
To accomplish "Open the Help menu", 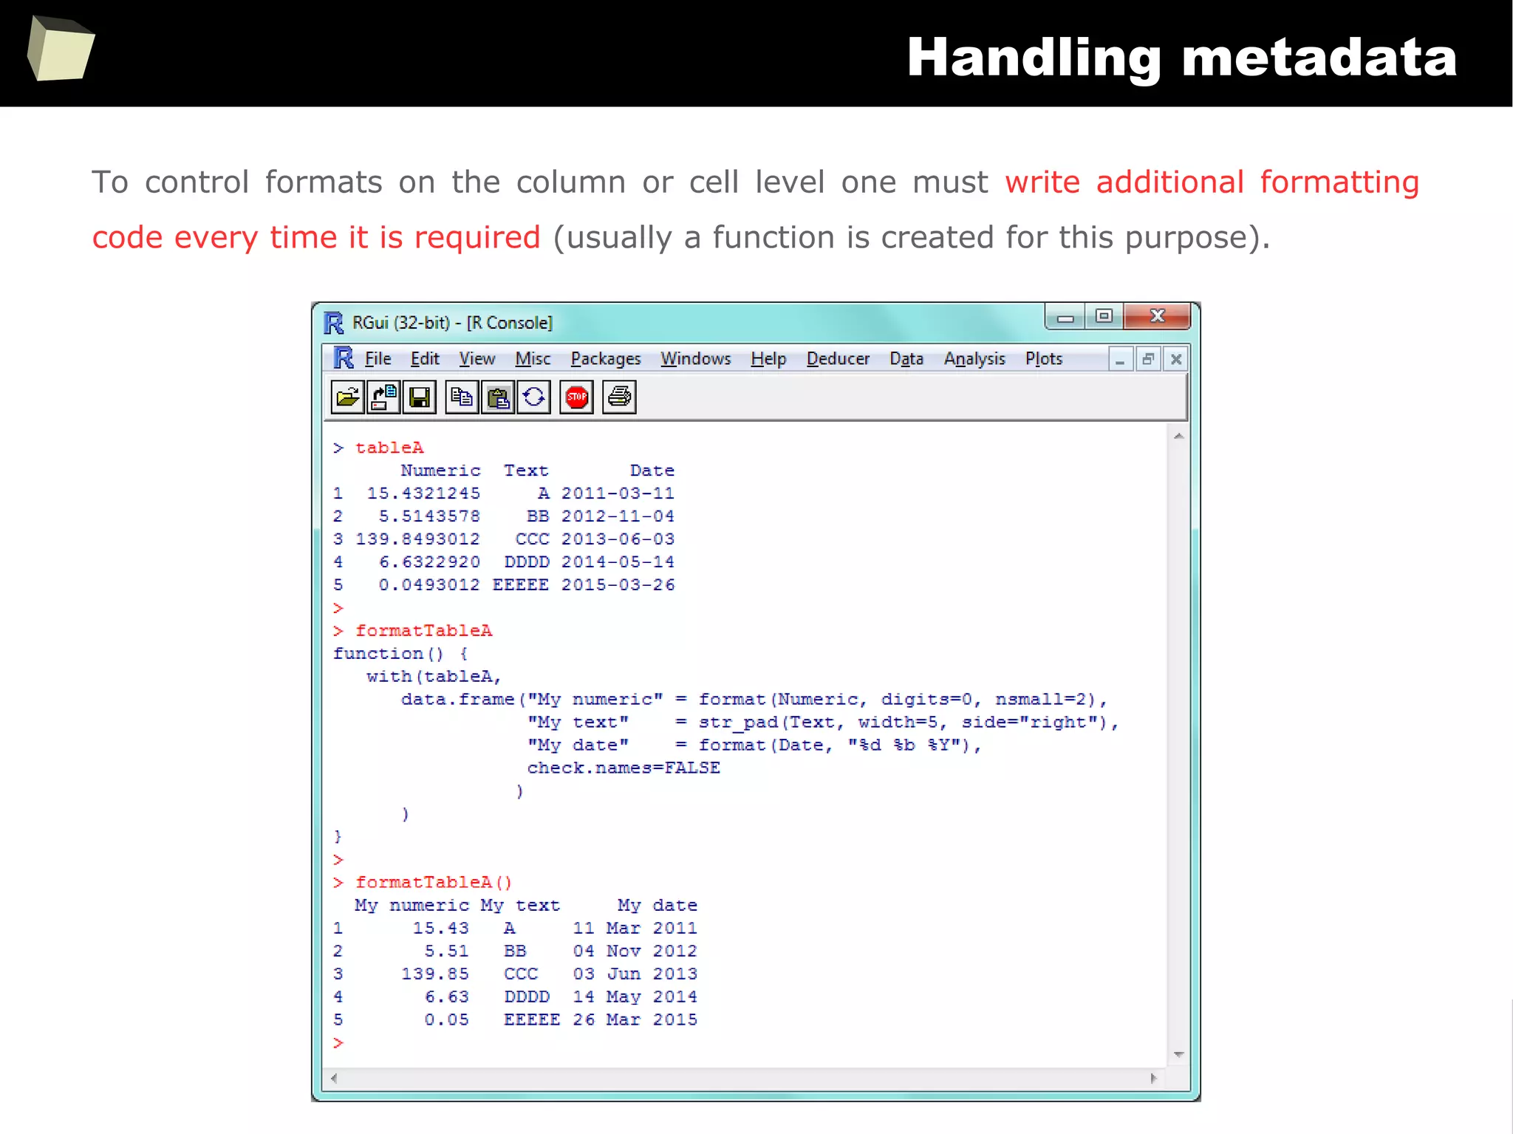I will (x=768, y=359).
